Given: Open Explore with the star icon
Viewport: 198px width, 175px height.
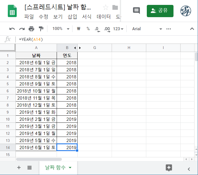Looking at the screenshot, I should tap(169, 168).
